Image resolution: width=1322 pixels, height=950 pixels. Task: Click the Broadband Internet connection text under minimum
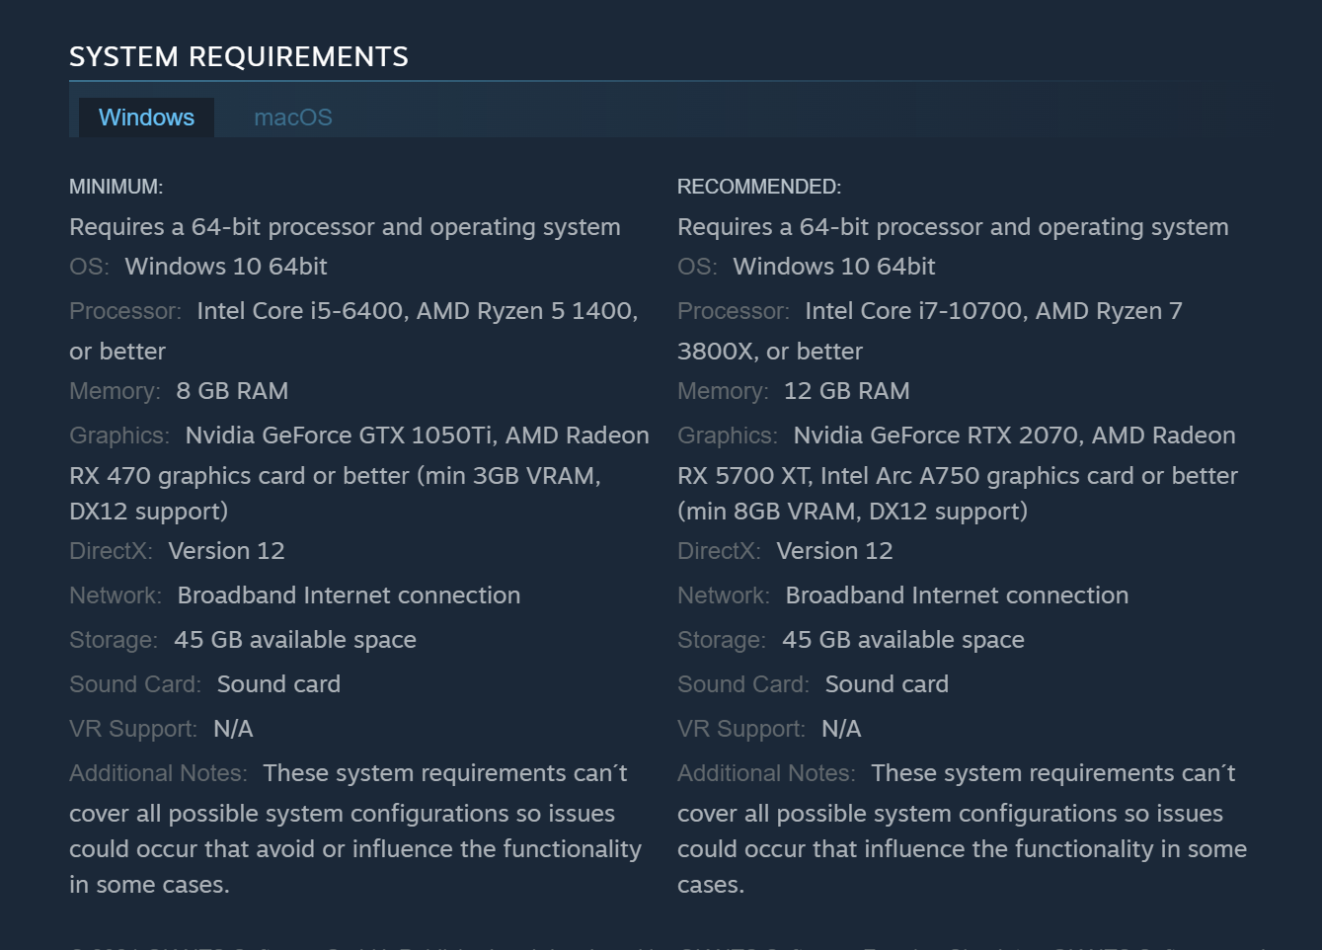349,594
